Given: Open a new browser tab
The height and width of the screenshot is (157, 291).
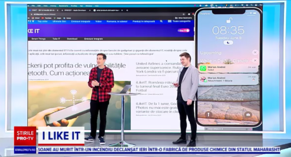Looking at the screenshot, I should [127, 10].
